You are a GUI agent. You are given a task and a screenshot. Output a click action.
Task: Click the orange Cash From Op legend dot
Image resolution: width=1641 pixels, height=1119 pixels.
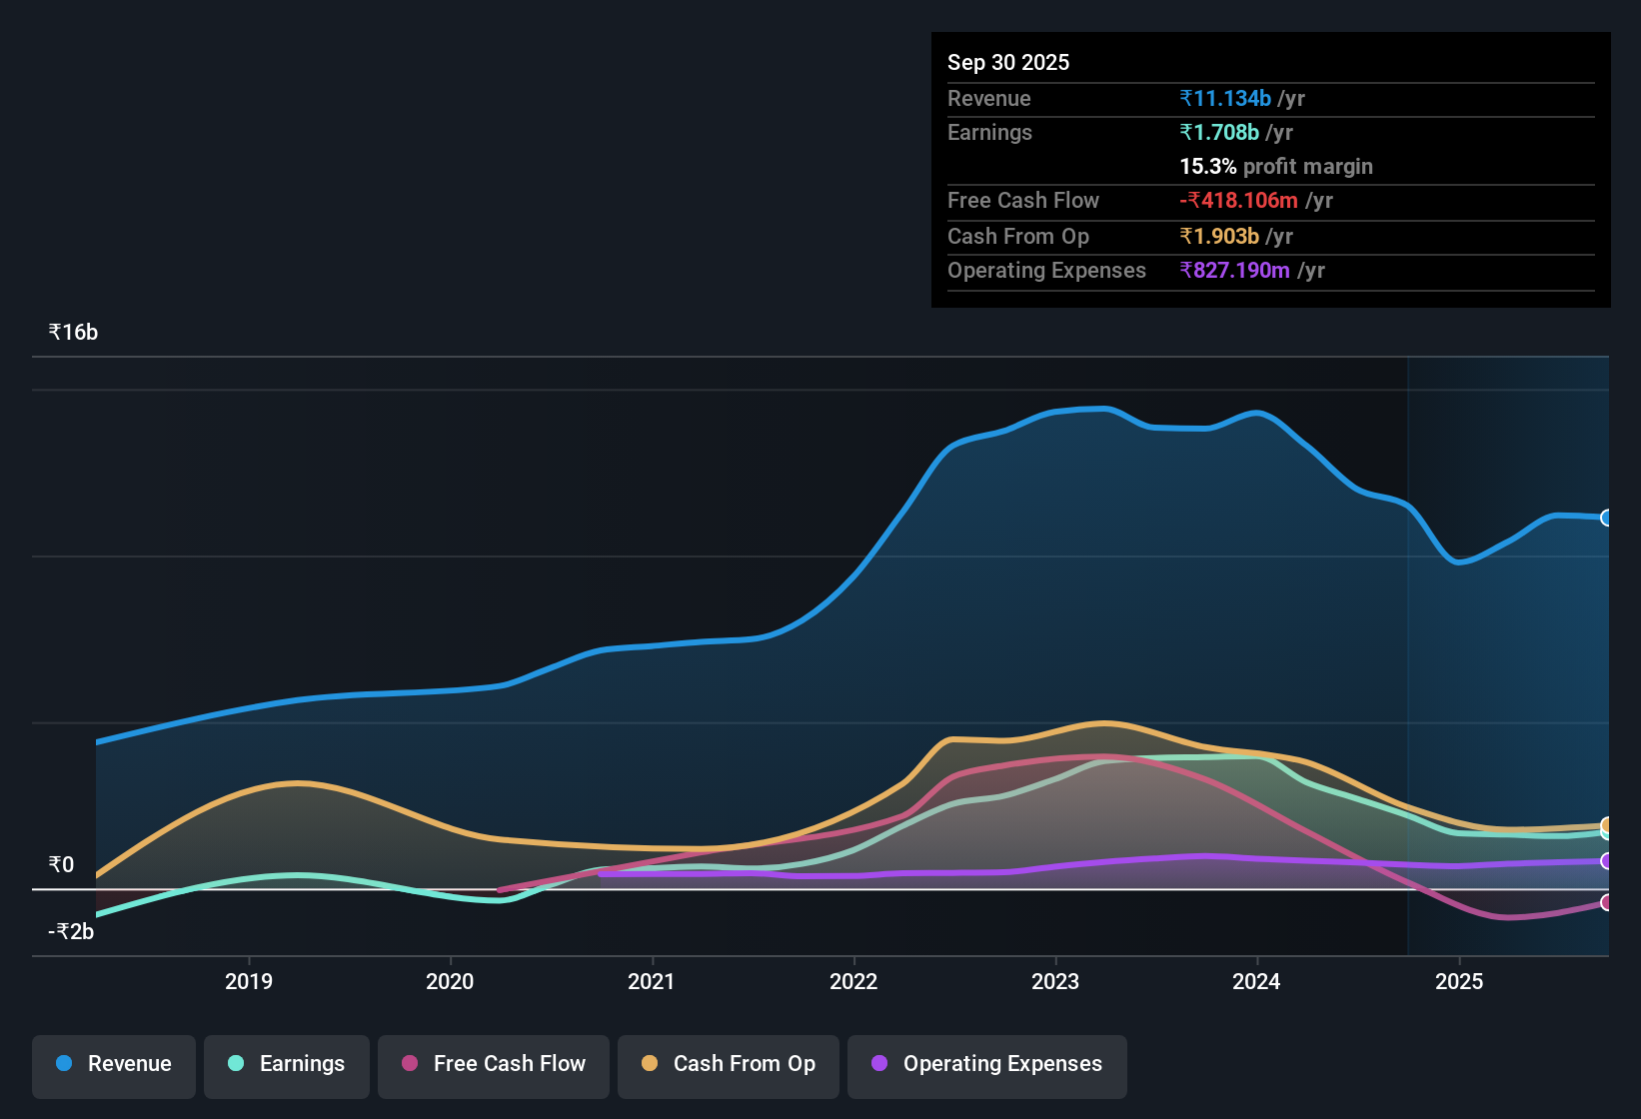(x=650, y=1064)
